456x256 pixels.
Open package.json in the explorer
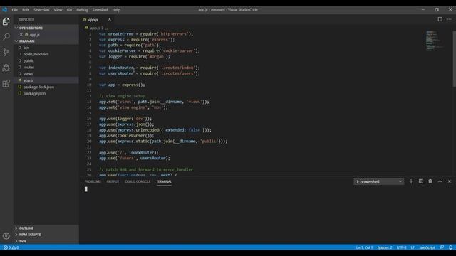[46, 93]
